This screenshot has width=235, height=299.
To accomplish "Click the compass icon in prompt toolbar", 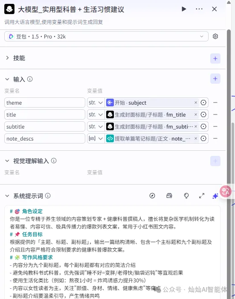I will pos(152,196).
